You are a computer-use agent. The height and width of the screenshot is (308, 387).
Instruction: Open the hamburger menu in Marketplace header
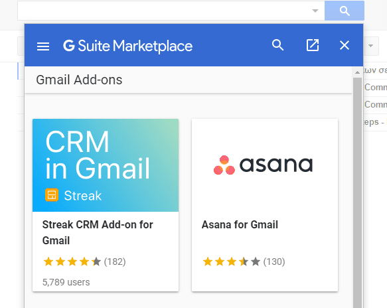[43, 46]
